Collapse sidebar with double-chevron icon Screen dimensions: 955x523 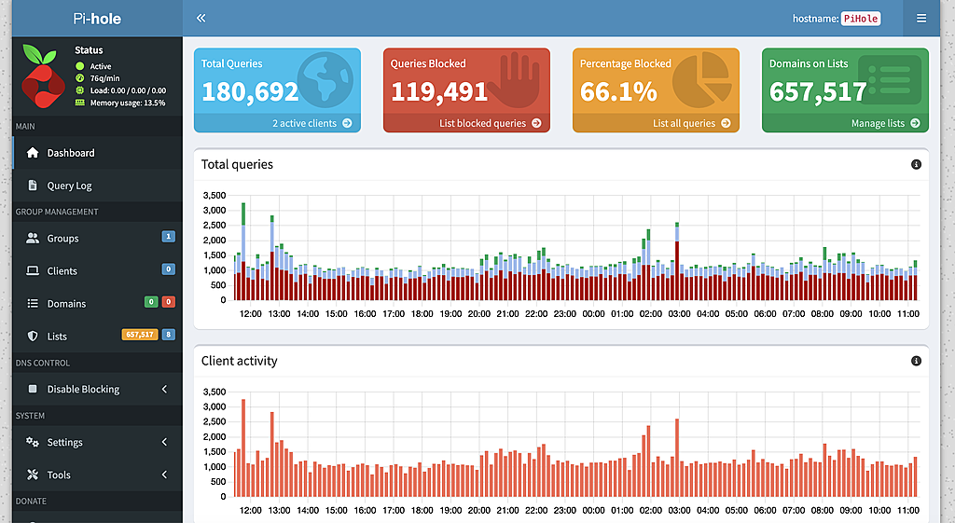(x=201, y=19)
